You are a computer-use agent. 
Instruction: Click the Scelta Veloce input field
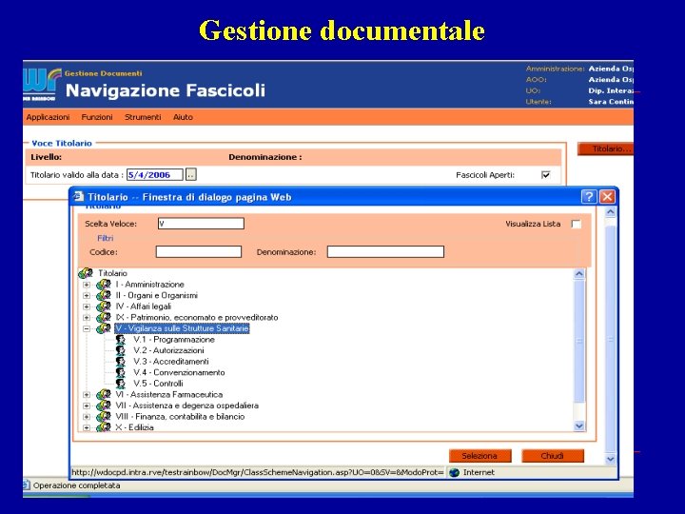201,224
